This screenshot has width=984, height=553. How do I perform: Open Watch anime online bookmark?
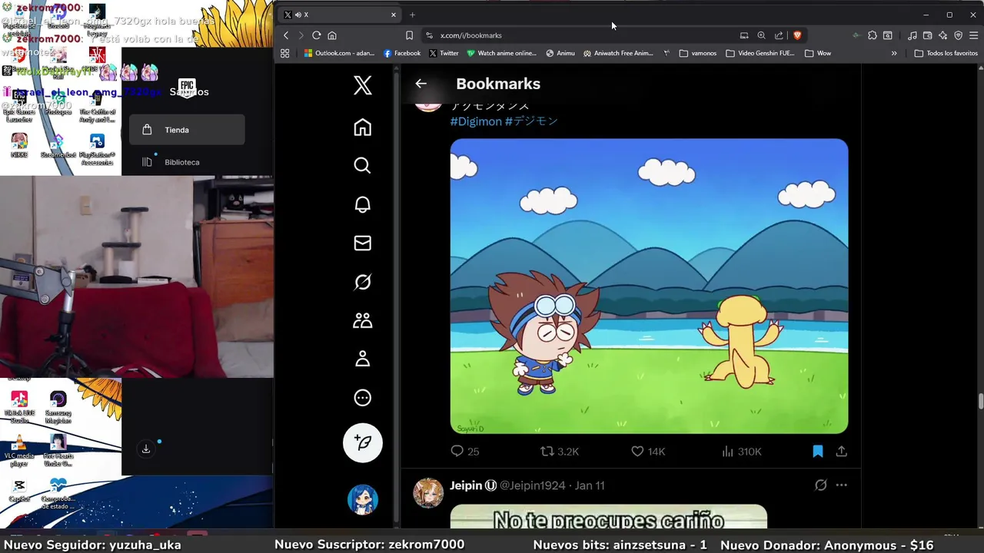click(502, 53)
